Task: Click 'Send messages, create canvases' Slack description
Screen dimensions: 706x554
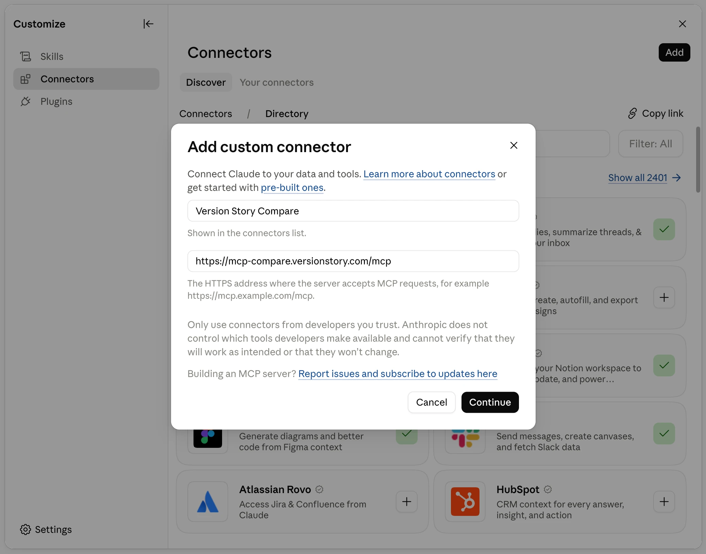Action: pyautogui.click(x=565, y=441)
